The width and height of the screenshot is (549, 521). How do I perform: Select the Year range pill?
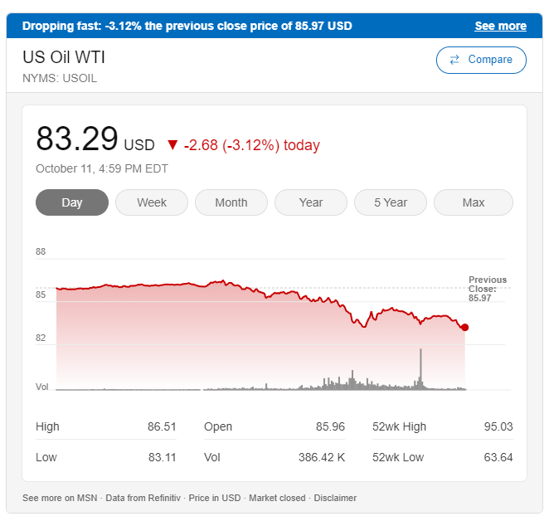pos(311,202)
